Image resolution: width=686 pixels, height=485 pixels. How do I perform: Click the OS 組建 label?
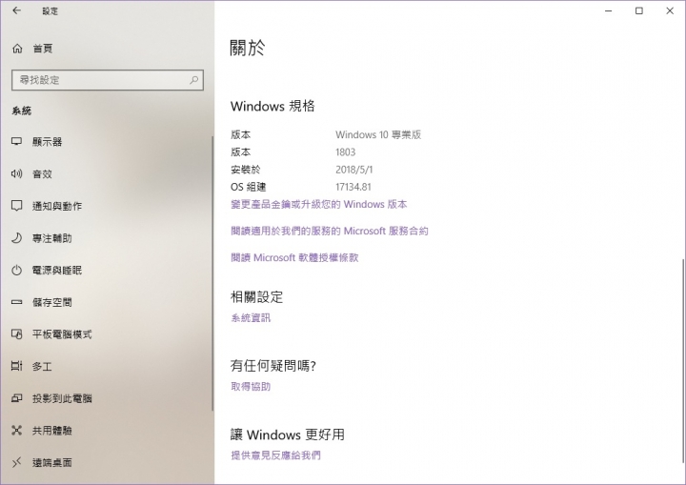coord(248,187)
